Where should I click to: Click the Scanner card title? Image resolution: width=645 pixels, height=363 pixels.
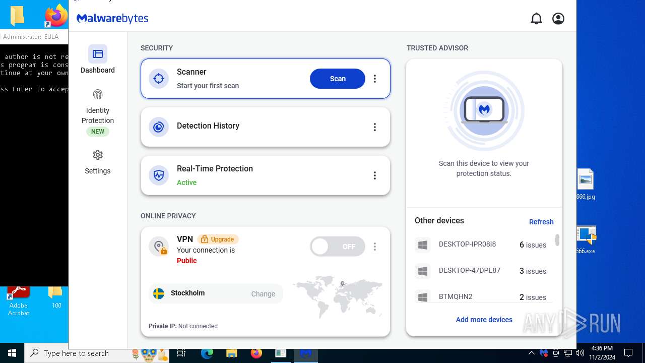click(191, 72)
